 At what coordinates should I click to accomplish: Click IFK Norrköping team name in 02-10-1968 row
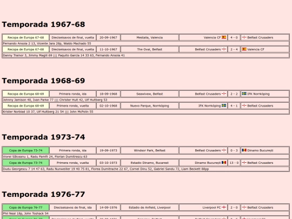click(x=209, y=106)
